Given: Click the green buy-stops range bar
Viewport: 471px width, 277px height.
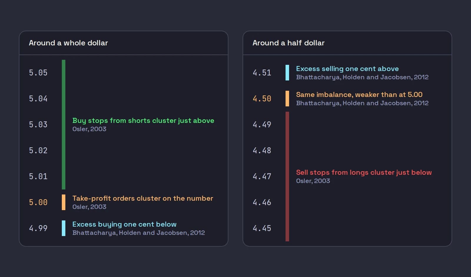Looking at the screenshot, I should (64, 125).
